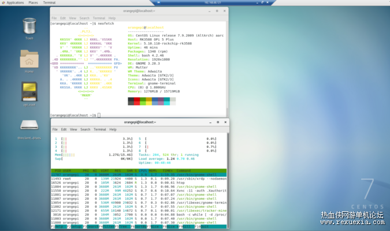
Task: Sort htop by CPU% column header
Action: click(143, 171)
